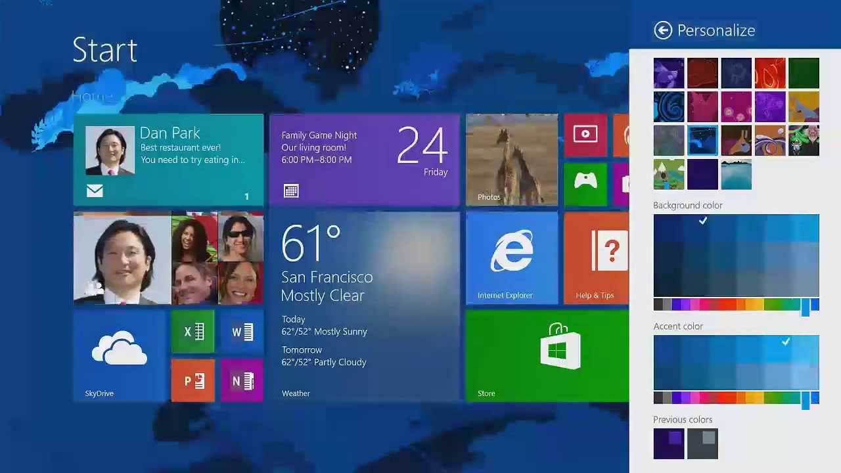Select the black design with green tentacles
The width and height of the screenshot is (841, 473).
pos(804,141)
